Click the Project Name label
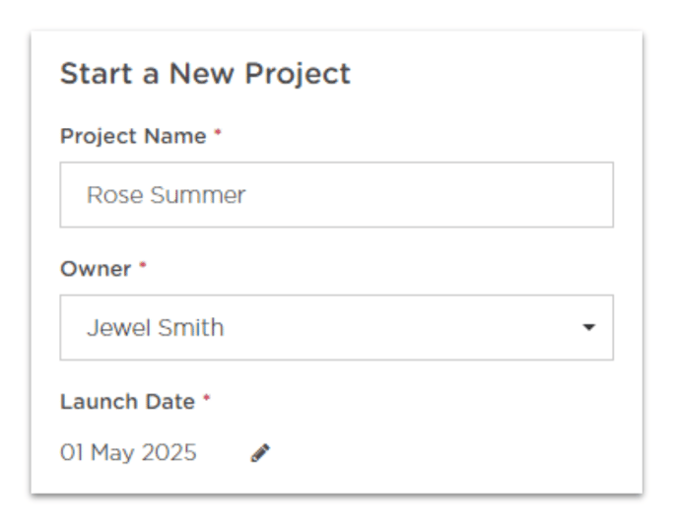 point(133,136)
